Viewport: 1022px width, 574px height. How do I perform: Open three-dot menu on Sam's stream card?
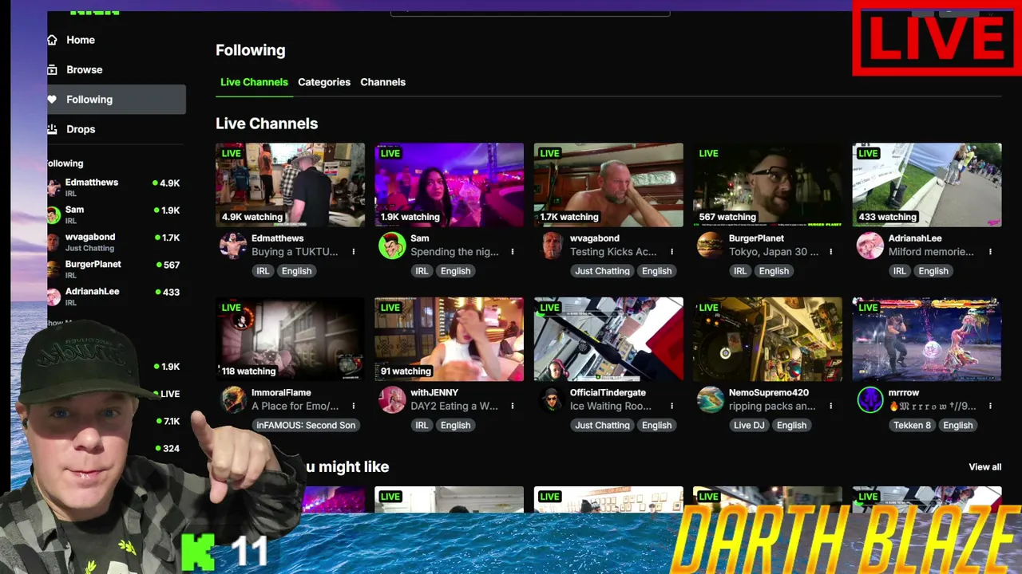point(513,252)
